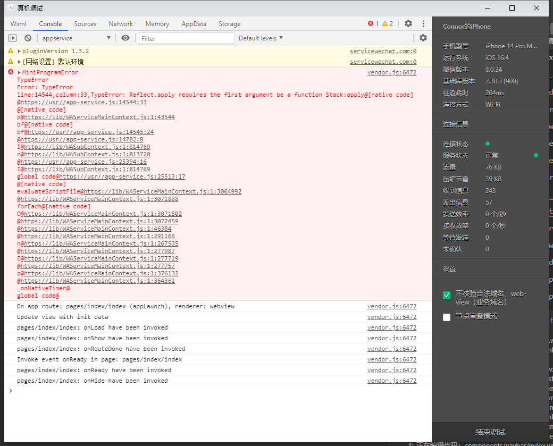Uncheck the 不校验合法域名 checkbox

coord(447,294)
